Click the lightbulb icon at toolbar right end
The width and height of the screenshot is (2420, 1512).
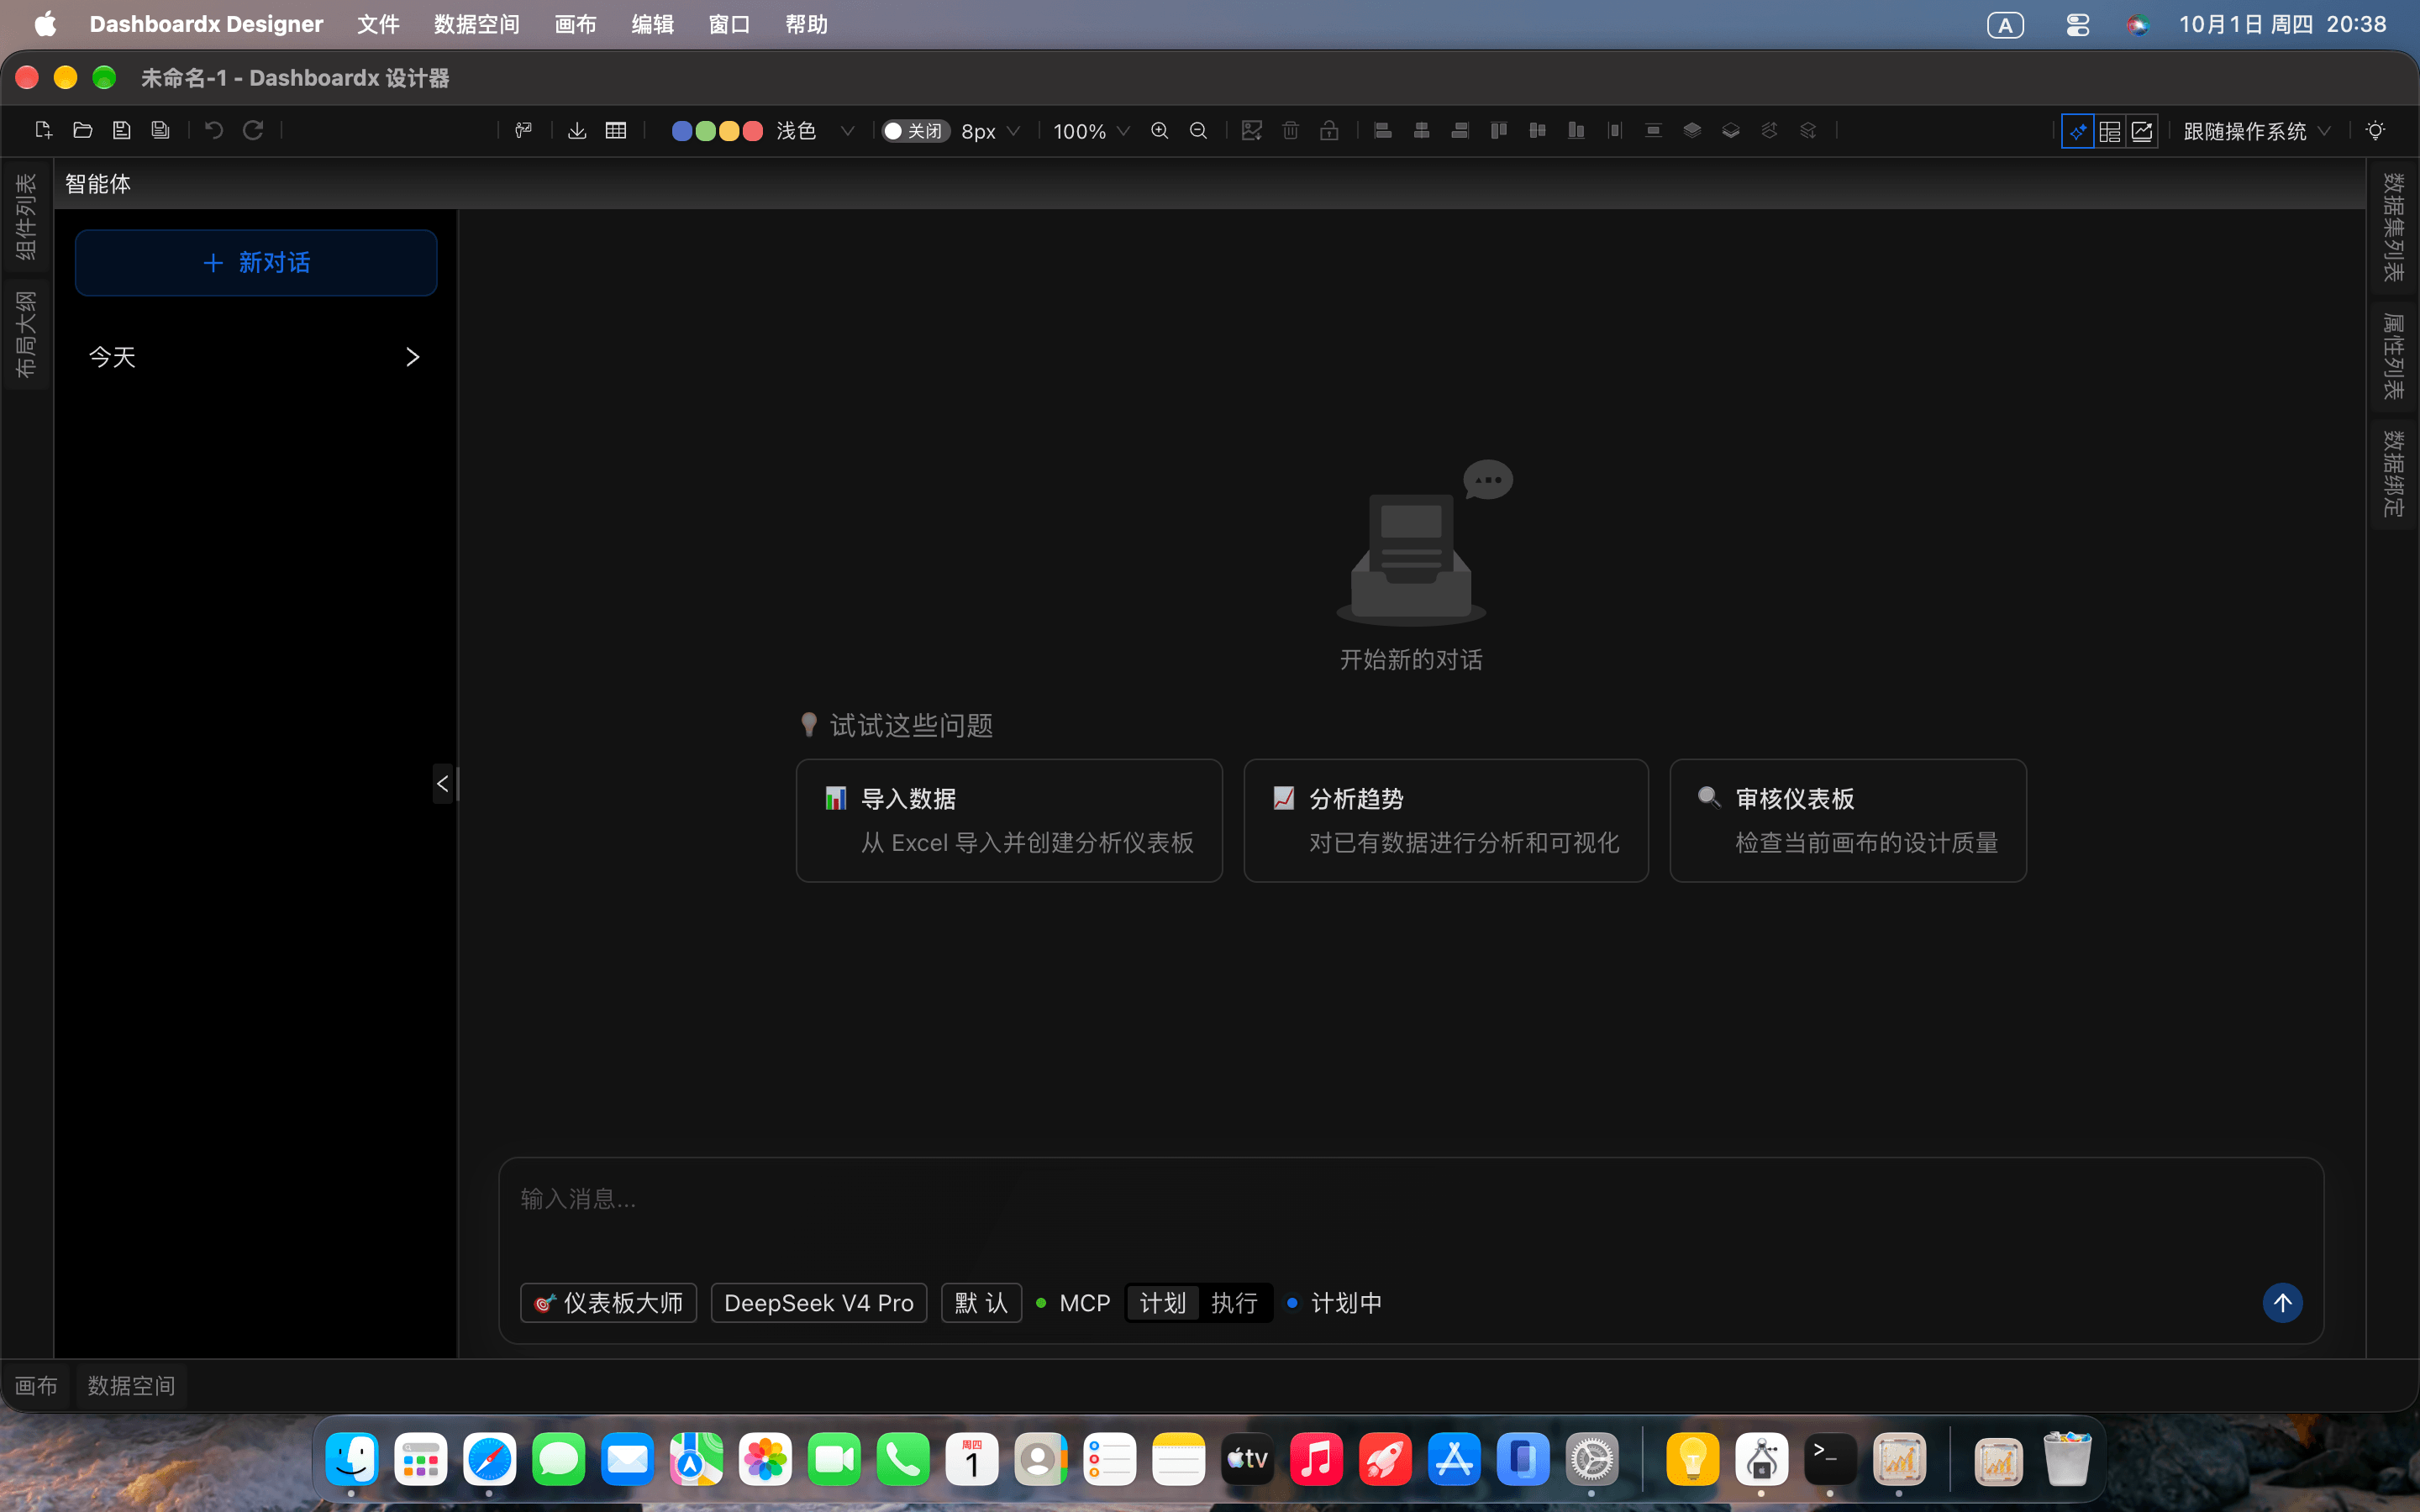2375,130
